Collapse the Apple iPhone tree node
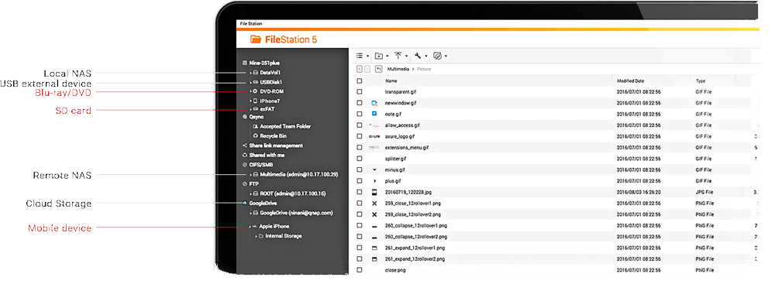The image size is (775, 284). click(250, 227)
